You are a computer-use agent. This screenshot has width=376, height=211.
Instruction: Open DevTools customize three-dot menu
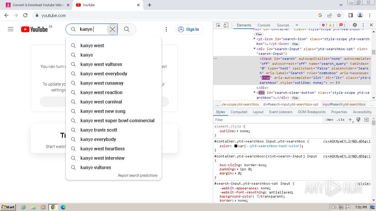(363, 25)
